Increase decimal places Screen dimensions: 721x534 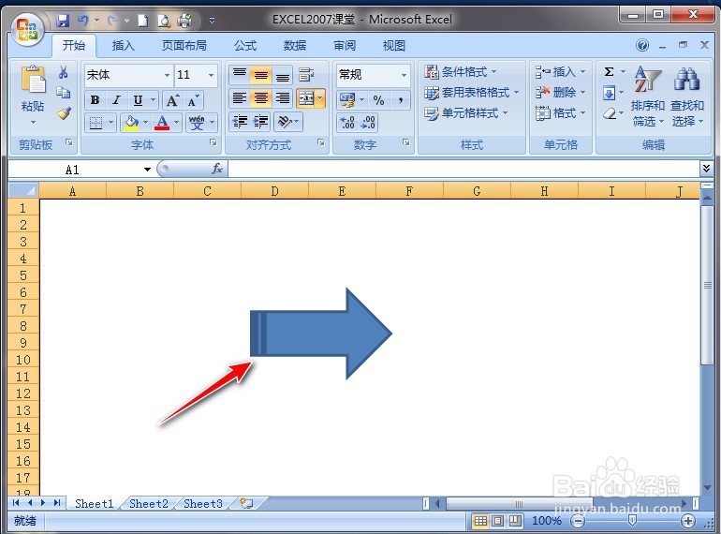346,123
